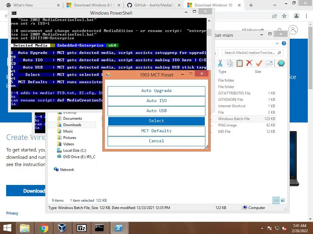Open a new browser tab
The height and width of the screenshot is (234, 313).
(251, 5)
